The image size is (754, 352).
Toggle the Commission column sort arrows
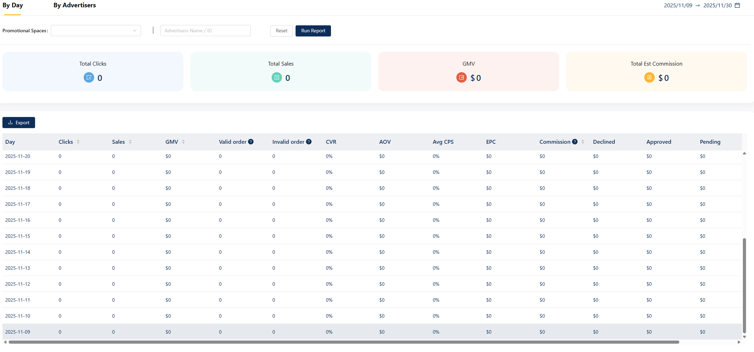pos(583,142)
